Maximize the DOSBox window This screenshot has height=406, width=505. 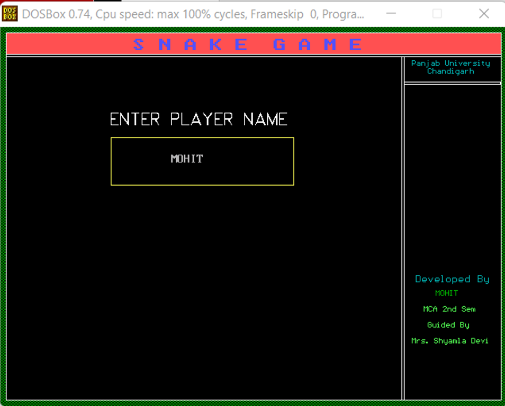click(x=437, y=14)
